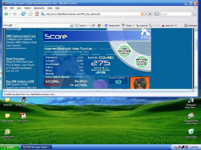Open the Google toolbar search box dropdown
The width and height of the screenshot is (201, 150).
72,26
